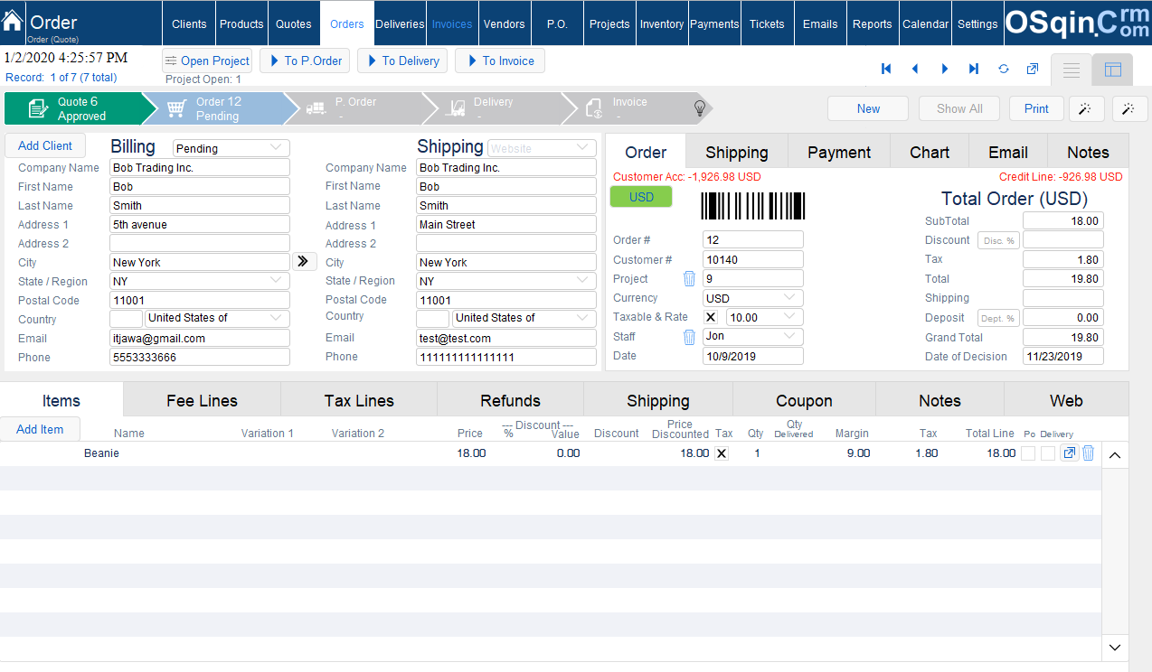Open record in new window icon

tap(1033, 69)
